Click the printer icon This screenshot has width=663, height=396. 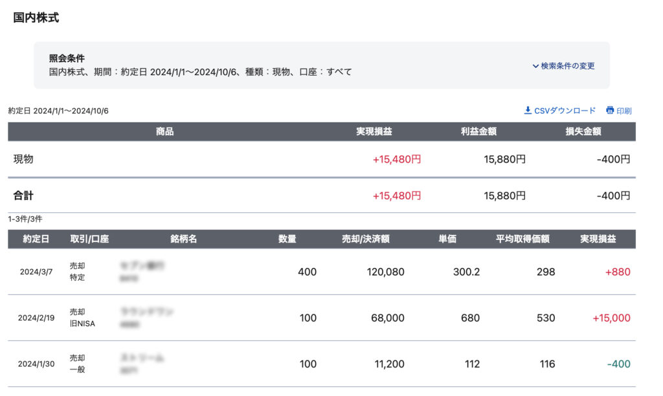(x=610, y=111)
